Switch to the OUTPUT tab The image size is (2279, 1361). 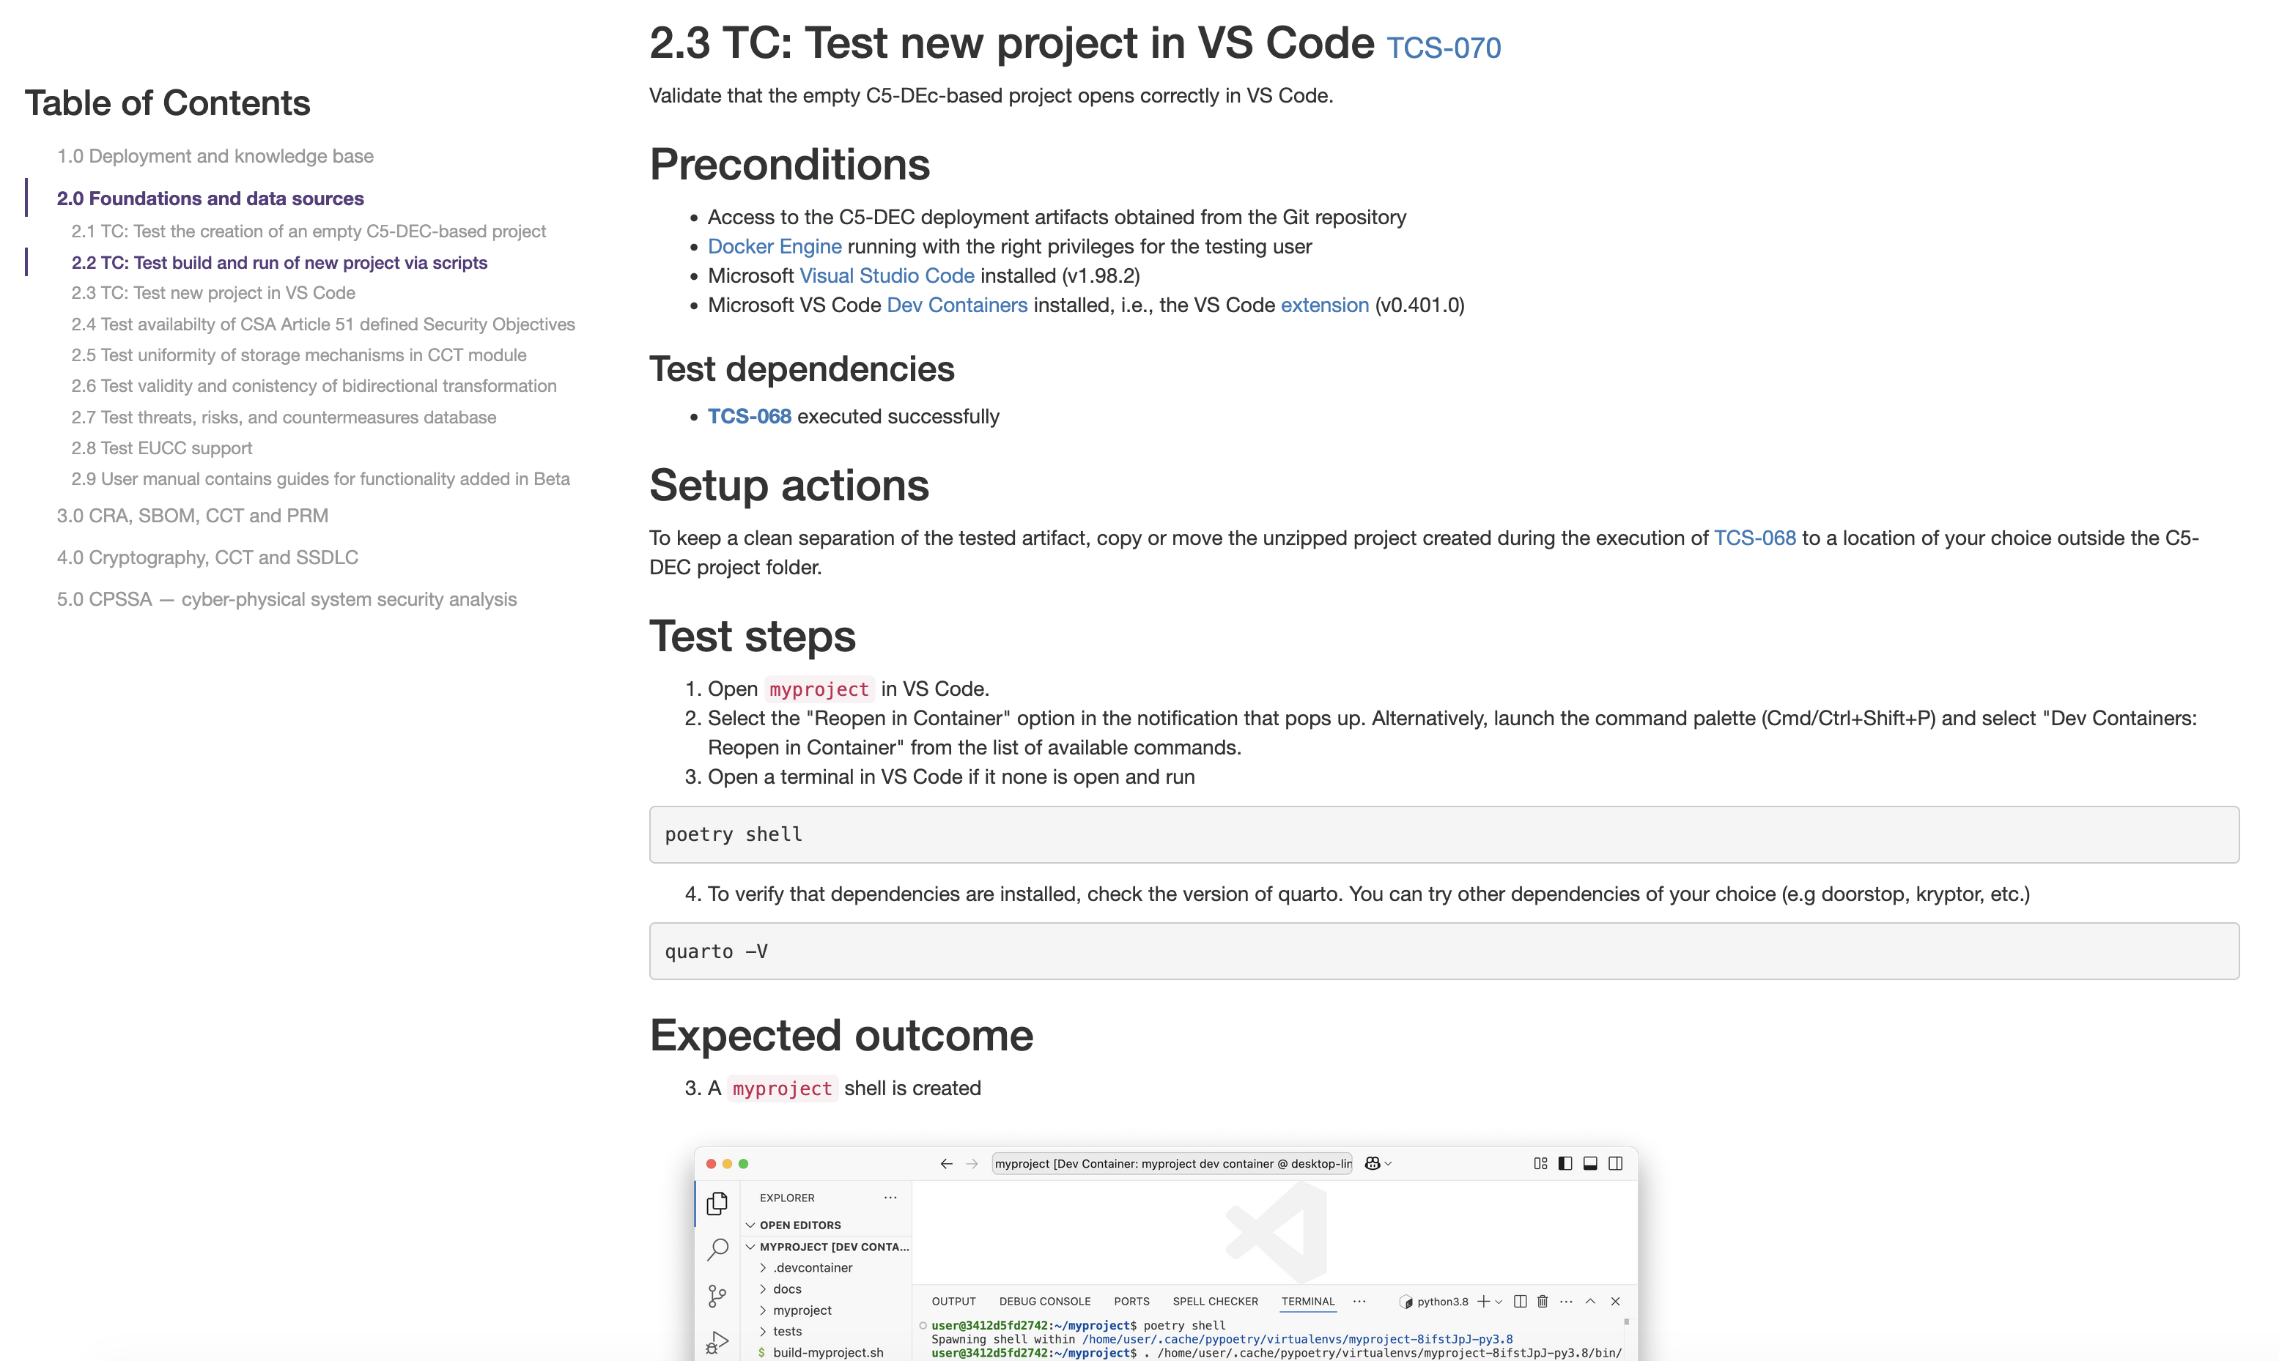coord(953,1302)
